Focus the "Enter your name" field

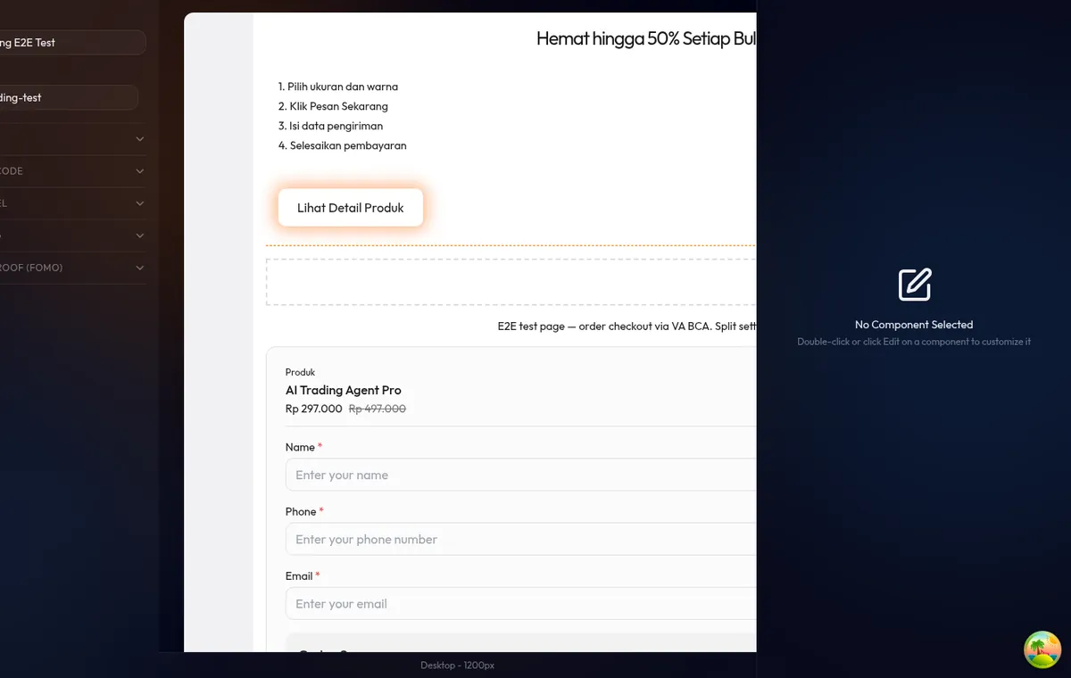(x=520, y=475)
